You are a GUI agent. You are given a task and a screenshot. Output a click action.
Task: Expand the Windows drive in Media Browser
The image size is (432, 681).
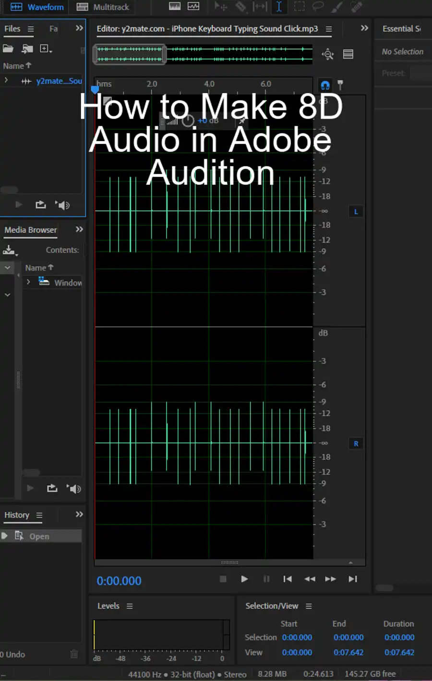click(x=28, y=282)
